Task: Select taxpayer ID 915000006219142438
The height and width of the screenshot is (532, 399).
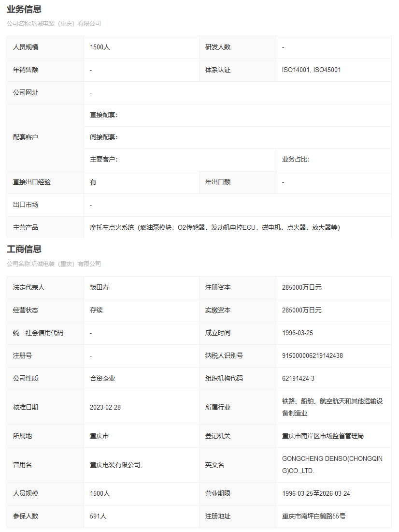Action: pyautogui.click(x=312, y=356)
